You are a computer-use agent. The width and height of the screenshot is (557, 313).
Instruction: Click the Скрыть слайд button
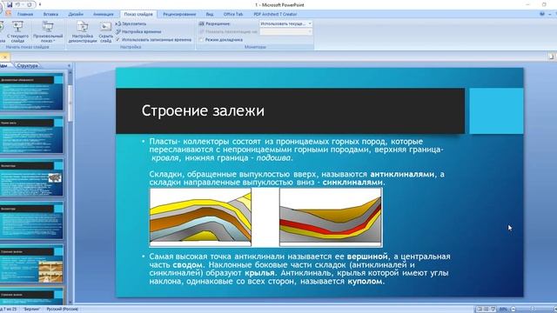tap(105, 31)
